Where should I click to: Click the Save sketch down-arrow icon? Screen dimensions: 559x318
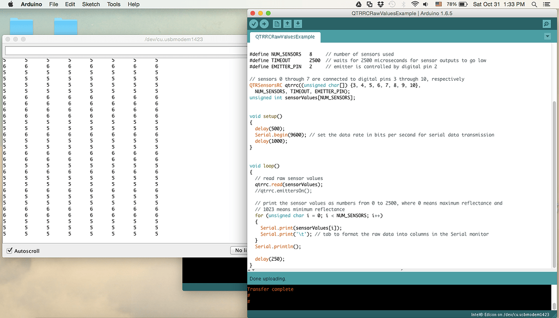click(298, 24)
